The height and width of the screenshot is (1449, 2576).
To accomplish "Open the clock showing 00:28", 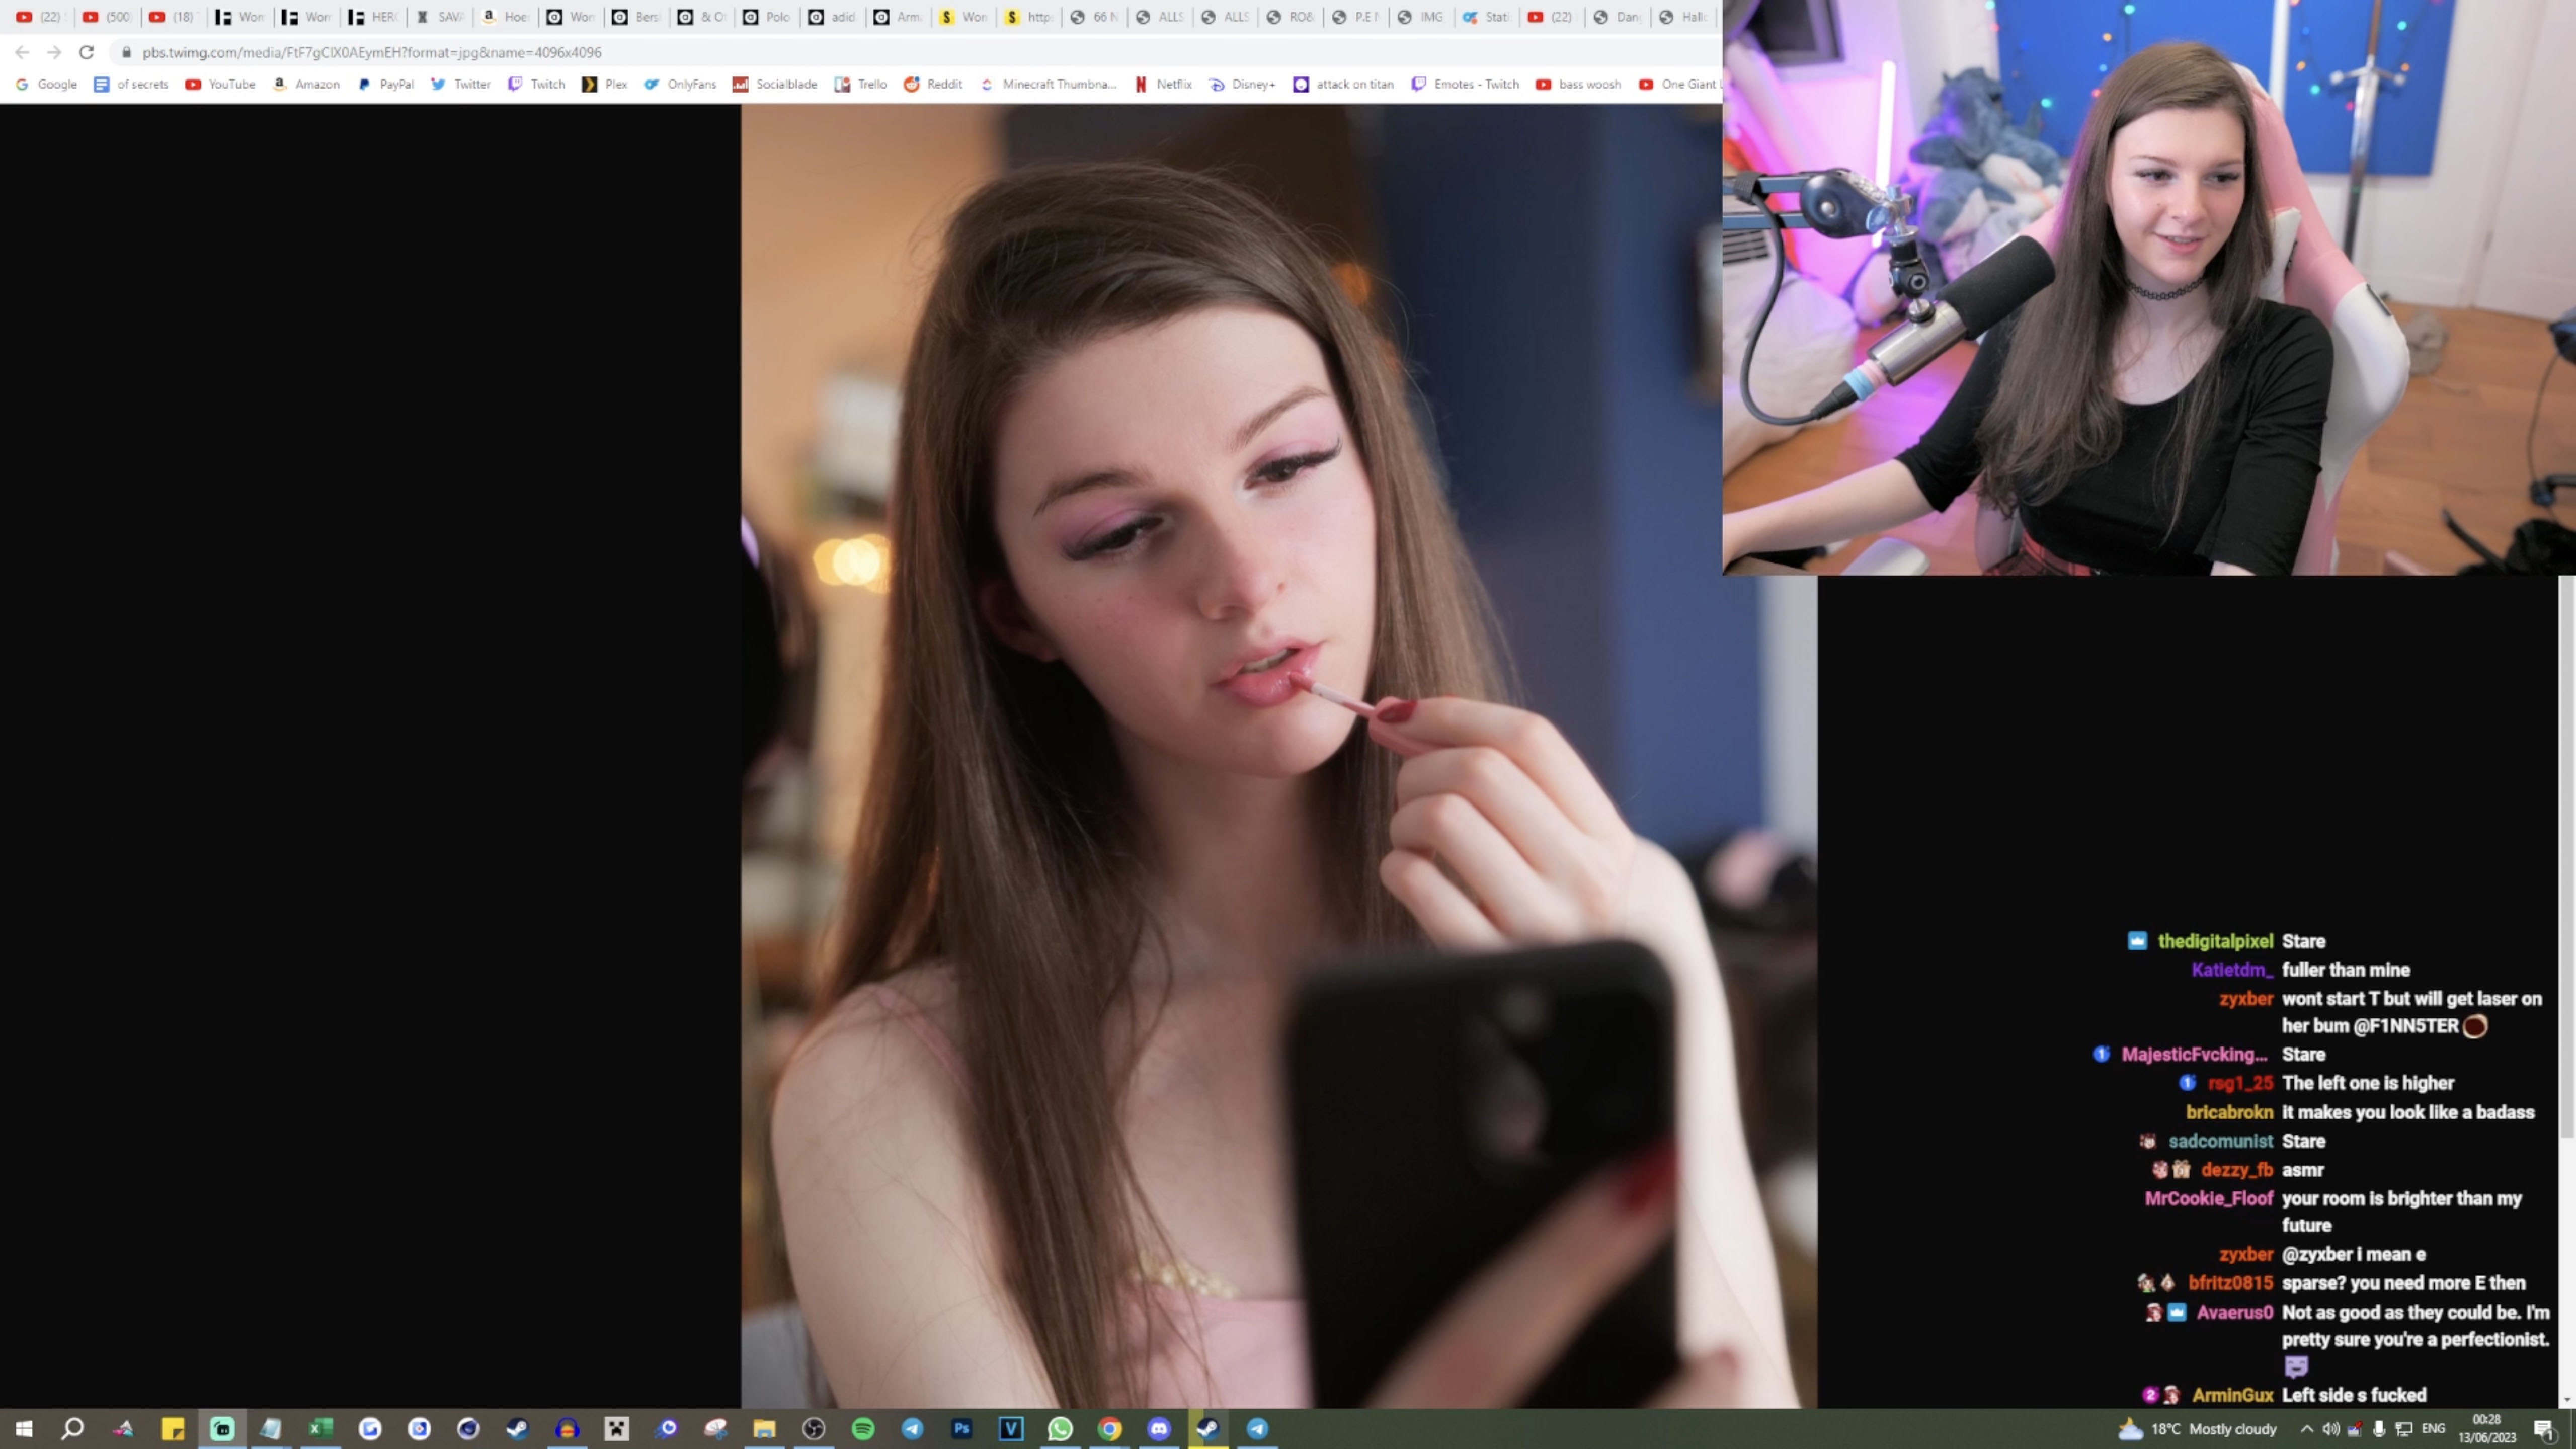I will click(x=2487, y=1428).
